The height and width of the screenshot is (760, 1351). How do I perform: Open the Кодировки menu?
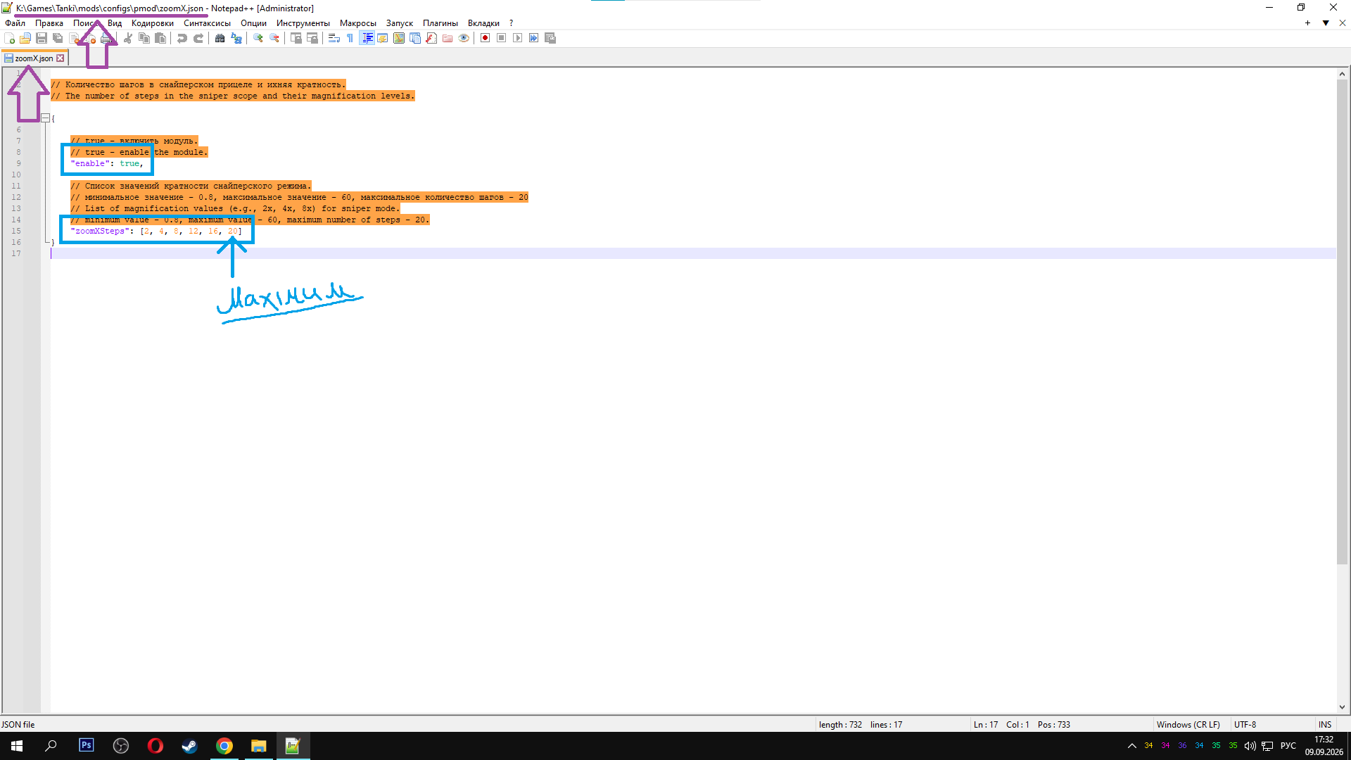coord(153,23)
